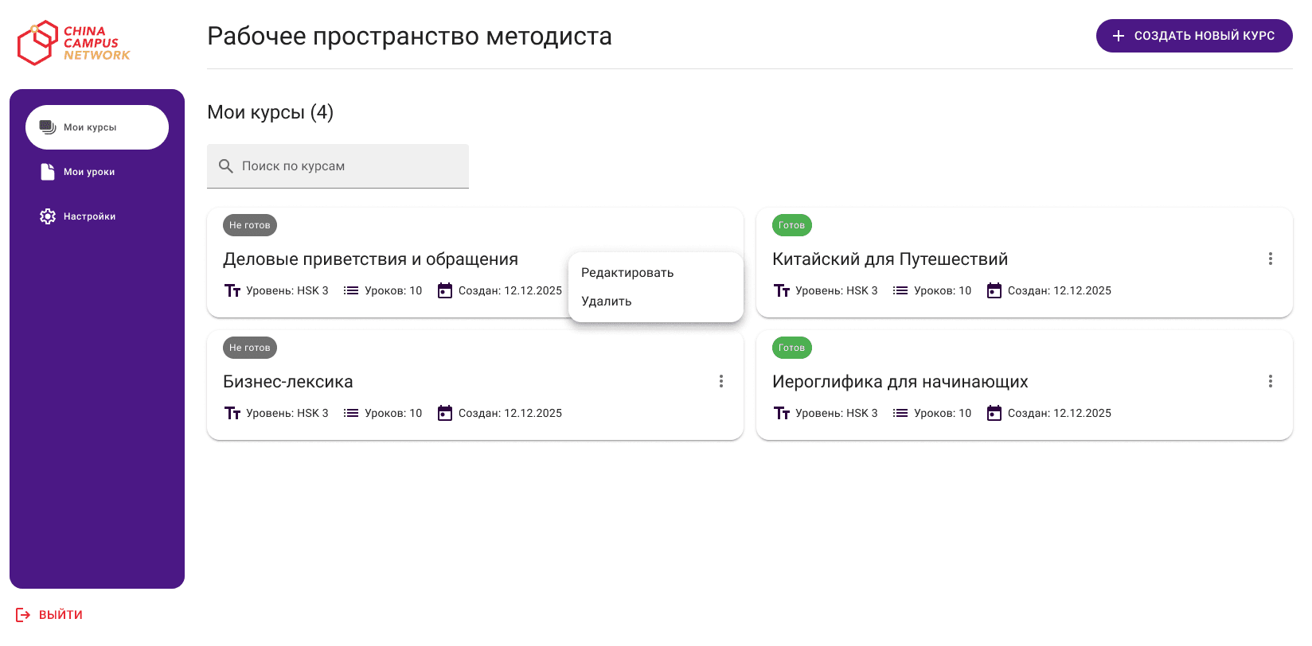
Task: Click the magnifier icon in course search
Action: tap(226, 166)
